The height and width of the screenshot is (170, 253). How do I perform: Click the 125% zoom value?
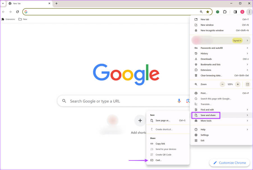tap(230, 84)
